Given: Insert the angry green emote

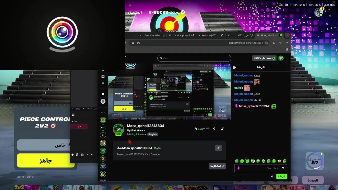Looking at the screenshot, I should (x=237, y=161).
